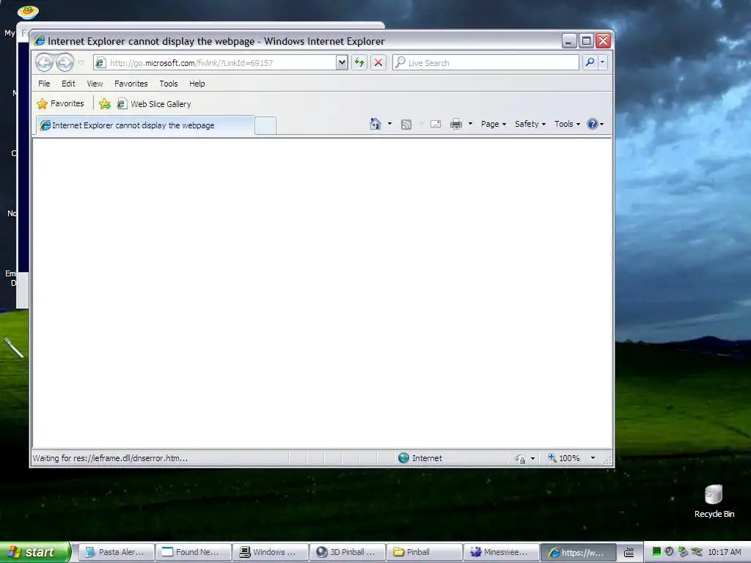
Task: Select the Recycle Bin desktop icon
Action: [x=714, y=501]
